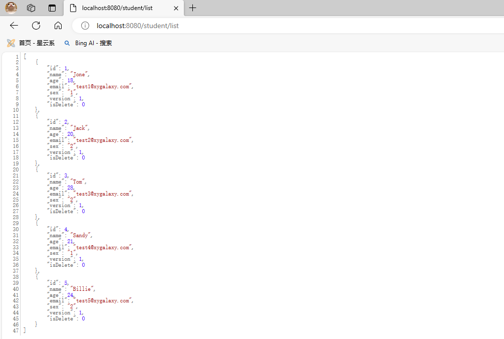Image resolution: width=504 pixels, height=339 pixels.
Task: Open the tab actions menu icon
Action: pos(52,8)
